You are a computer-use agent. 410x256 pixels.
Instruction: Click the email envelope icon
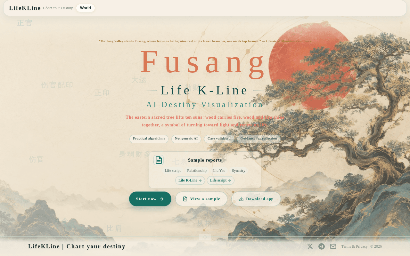(x=333, y=246)
